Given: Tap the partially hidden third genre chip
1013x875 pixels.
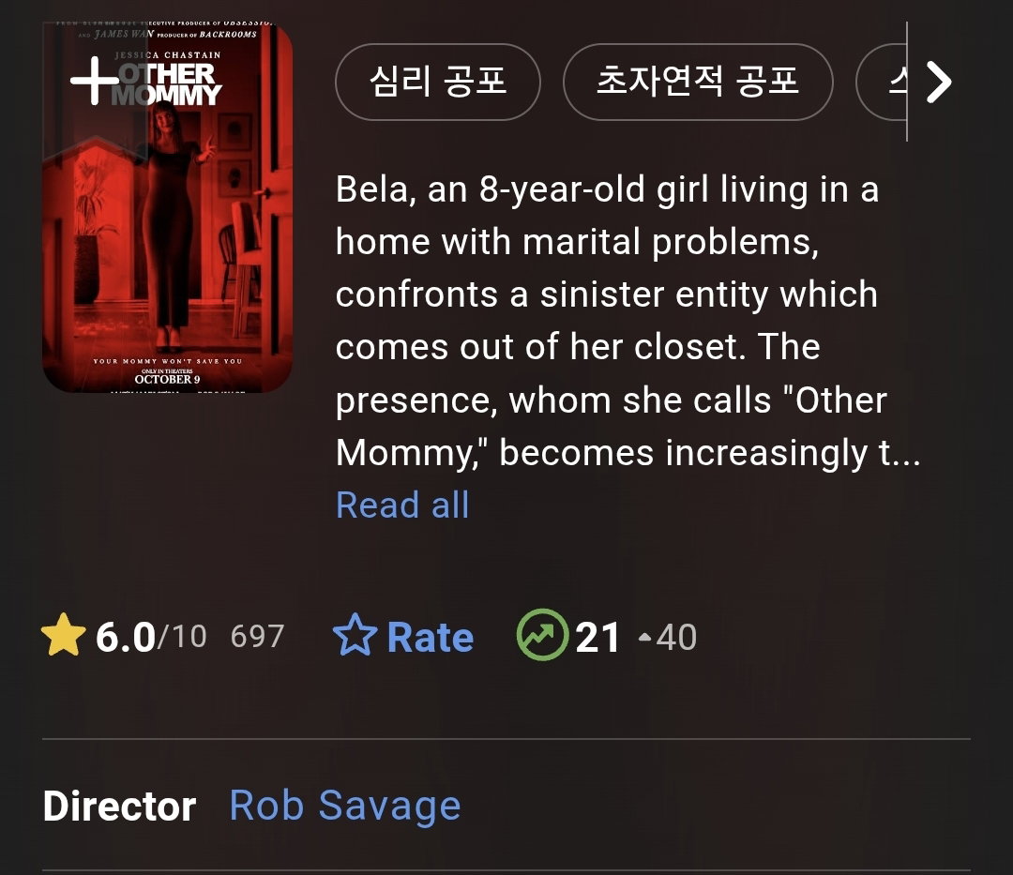Looking at the screenshot, I should click(x=881, y=82).
